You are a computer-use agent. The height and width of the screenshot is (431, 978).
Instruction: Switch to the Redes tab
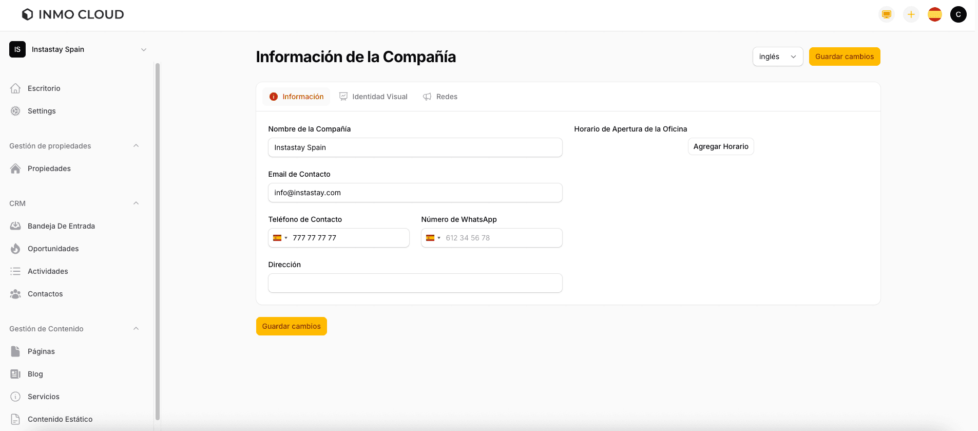coord(440,97)
